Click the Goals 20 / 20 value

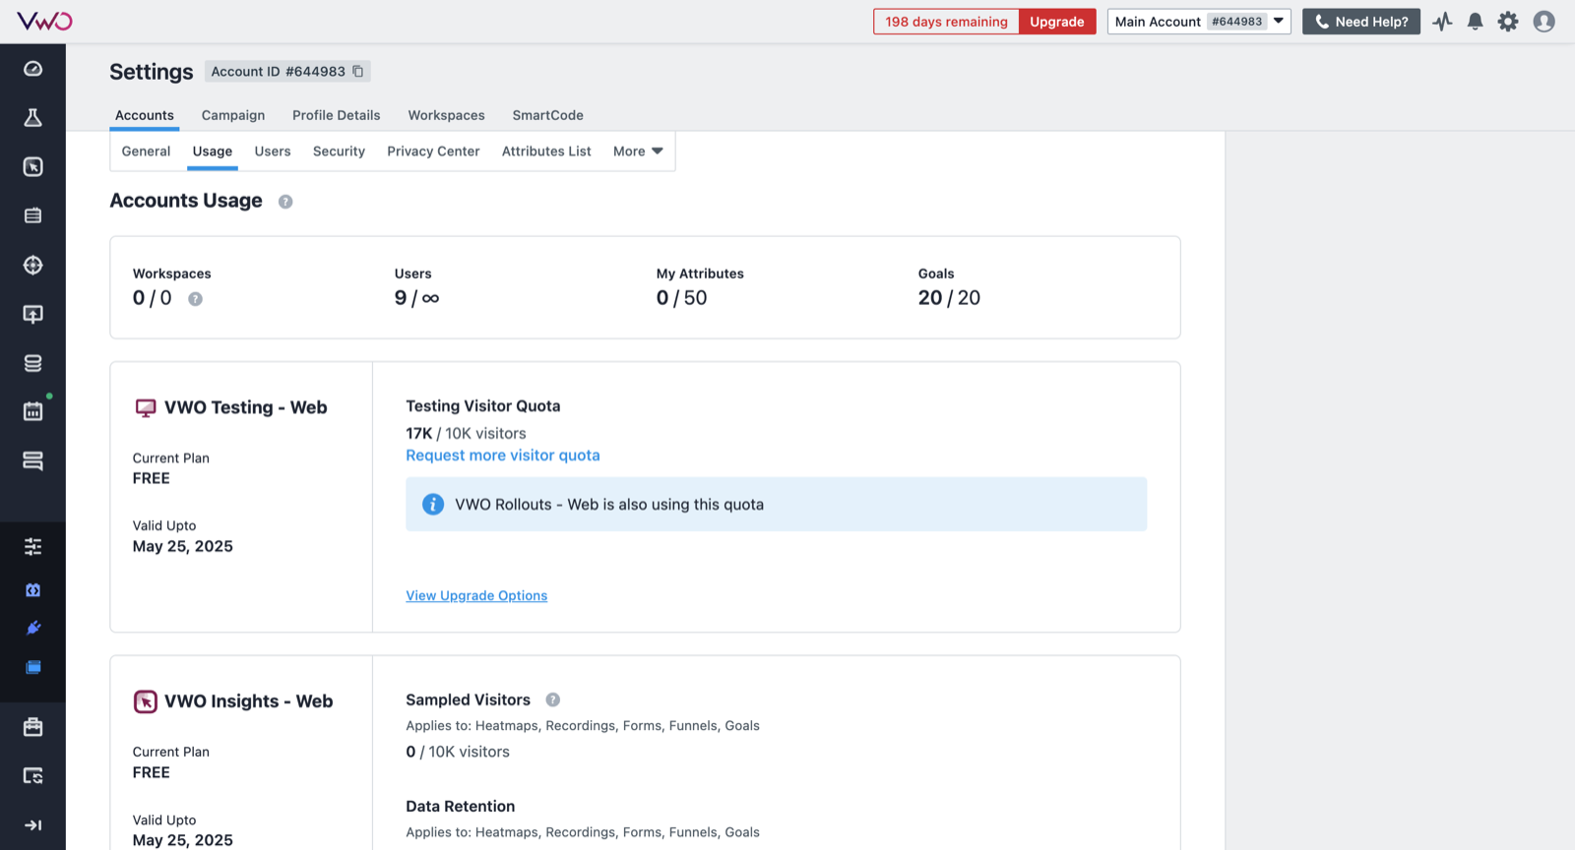click(949, 298)
